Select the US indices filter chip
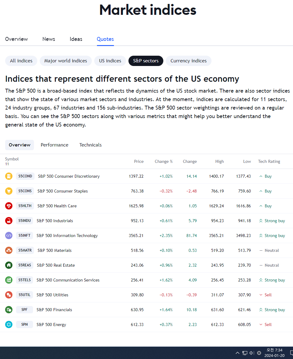 tap(110, 61)
